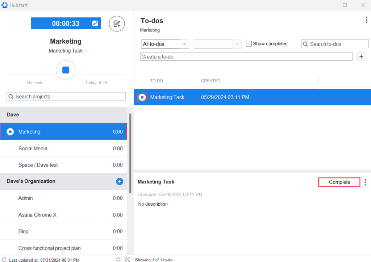Image resolution: width=371 pixels, height=262 pixels.
Task: Open the note editor with the pencil icon
Action: click(117, 23)
